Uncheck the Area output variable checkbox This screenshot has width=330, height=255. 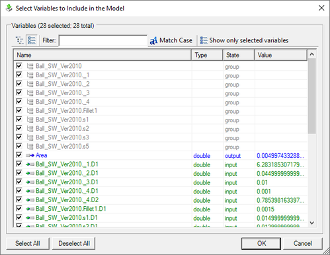[19, 155]
